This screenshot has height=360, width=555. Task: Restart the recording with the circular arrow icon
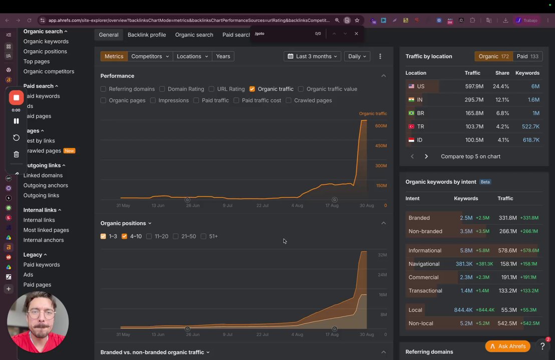coord(16,137)
